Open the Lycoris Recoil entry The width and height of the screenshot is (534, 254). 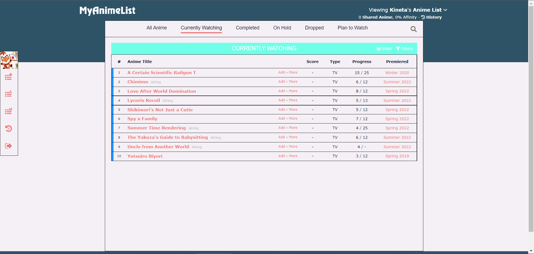(x=144, y=100)
